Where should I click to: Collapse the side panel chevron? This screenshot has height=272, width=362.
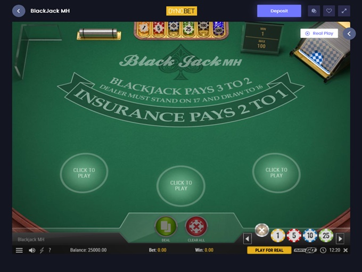[349, 34]
